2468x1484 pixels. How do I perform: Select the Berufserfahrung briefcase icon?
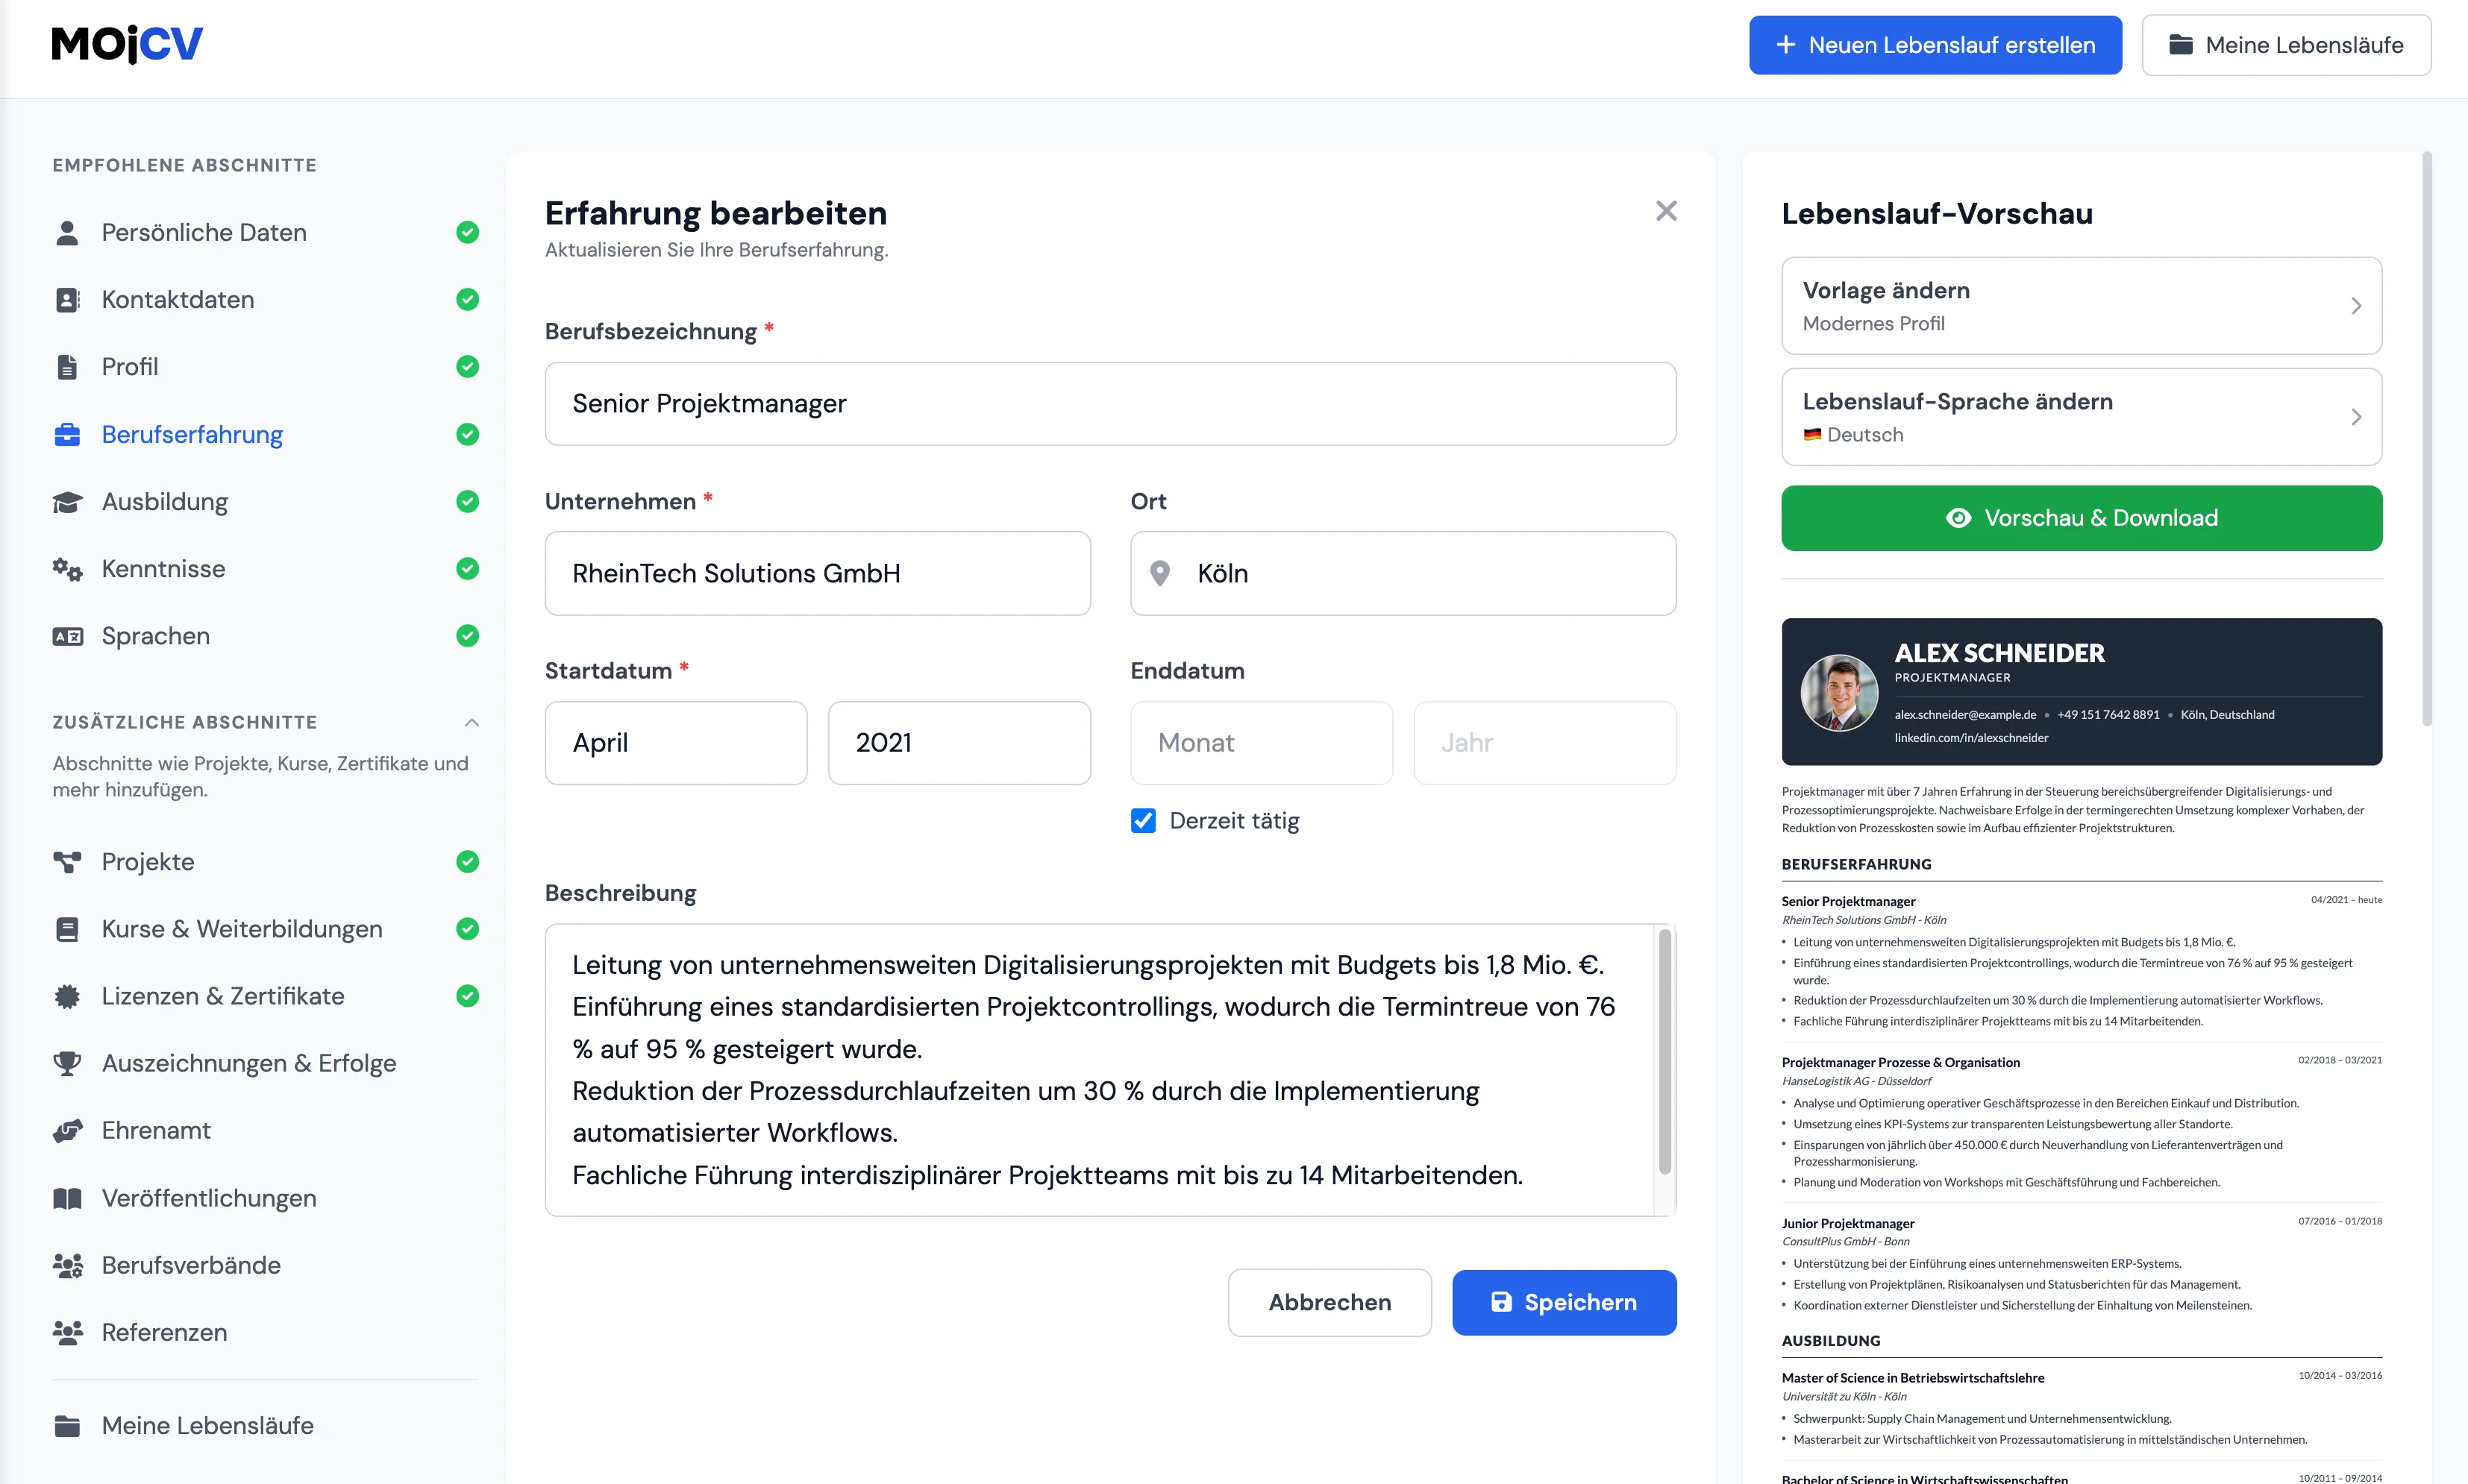point(66,434)
